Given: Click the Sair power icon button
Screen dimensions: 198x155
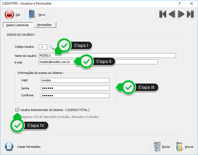Looking at the screenshot, I should tap(13, 15).
